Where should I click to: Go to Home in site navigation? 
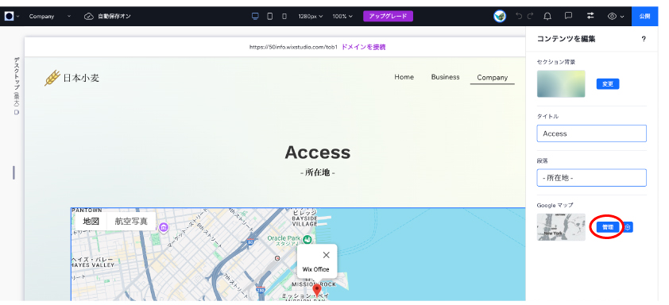[x=404, y=77]
